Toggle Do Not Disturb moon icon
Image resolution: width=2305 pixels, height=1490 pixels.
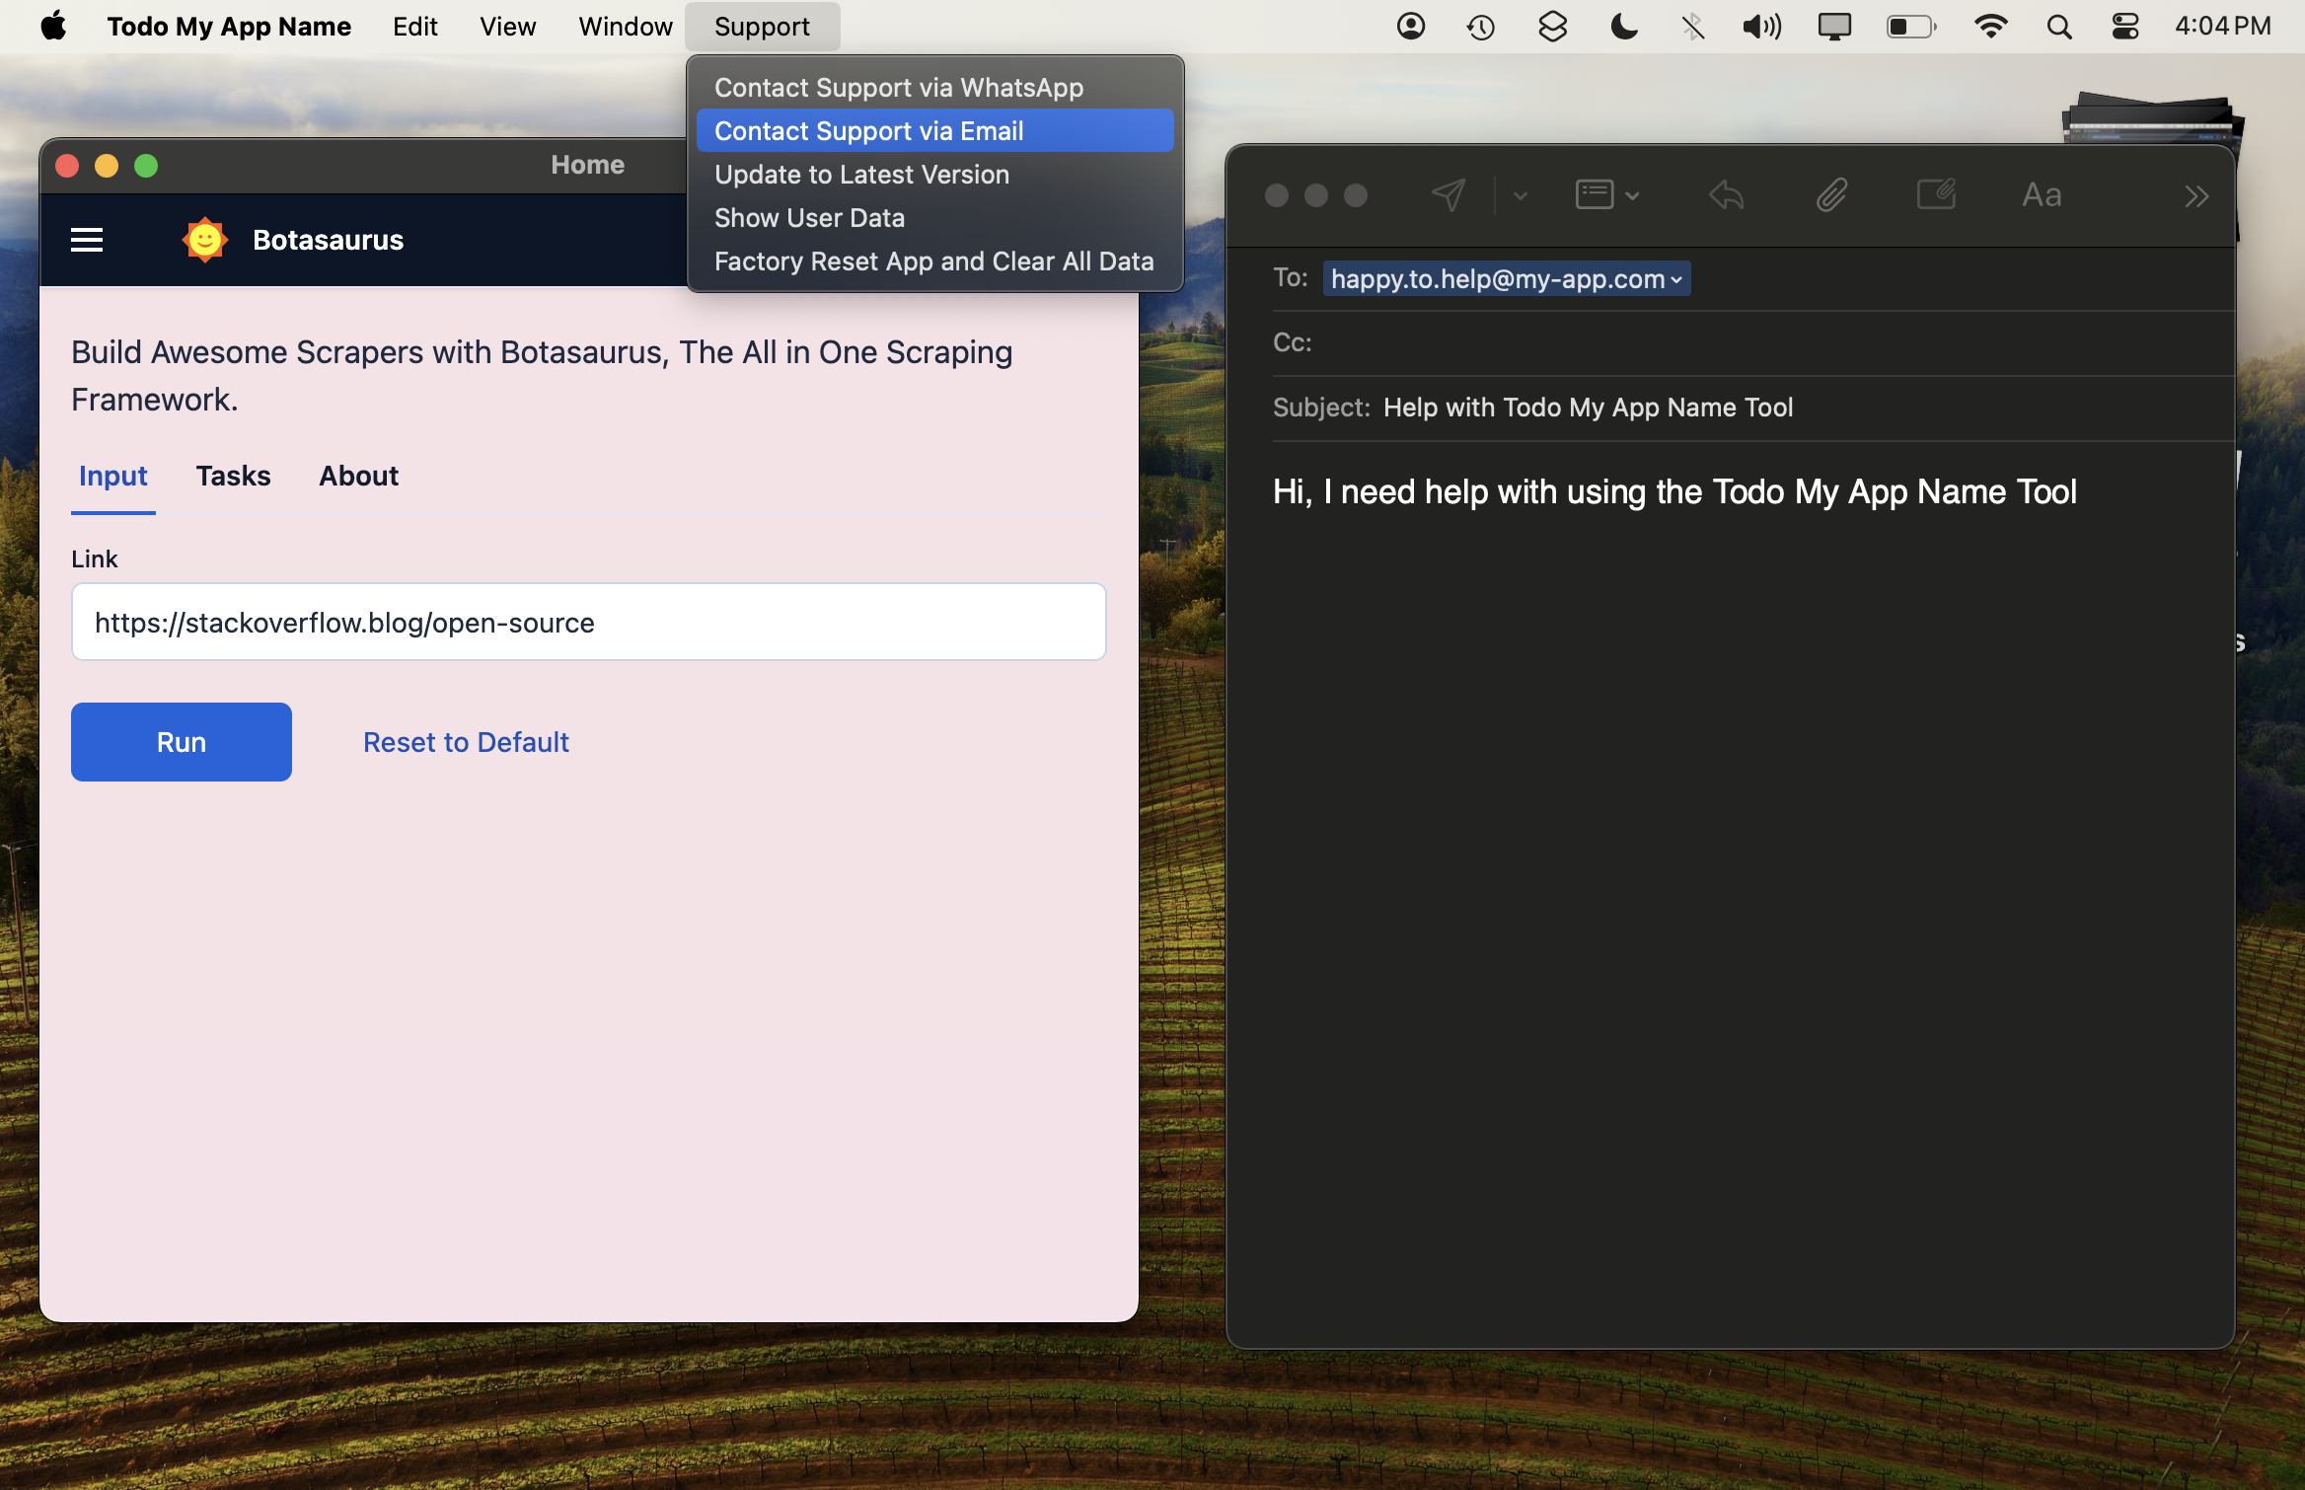(1623, 27)
